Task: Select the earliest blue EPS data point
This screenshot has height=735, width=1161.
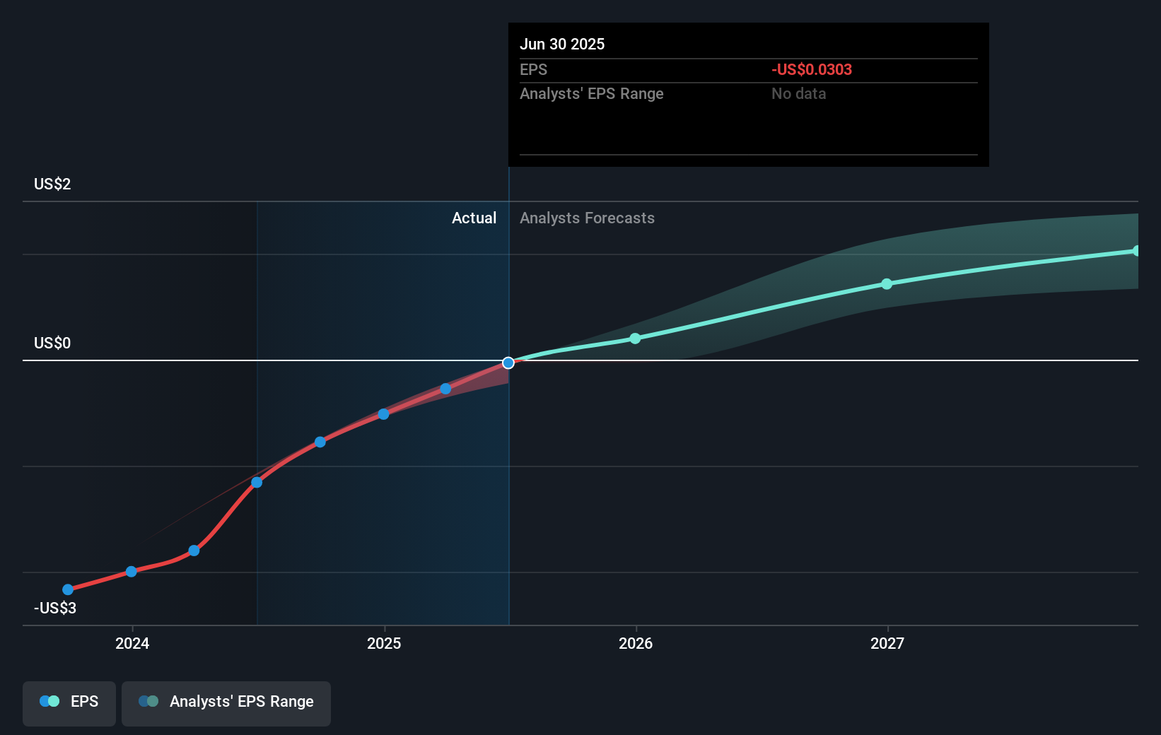Action: pos(67,589)
